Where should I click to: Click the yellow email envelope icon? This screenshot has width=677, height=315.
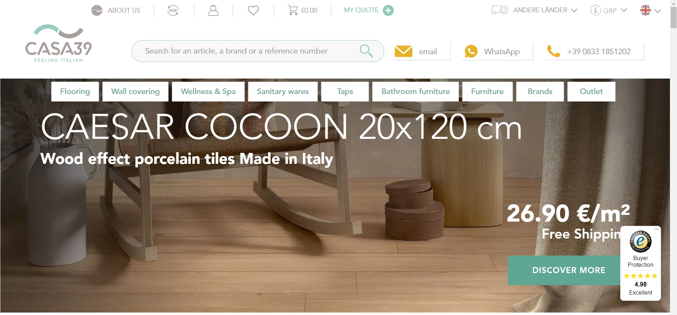click(x=403, y=51)
